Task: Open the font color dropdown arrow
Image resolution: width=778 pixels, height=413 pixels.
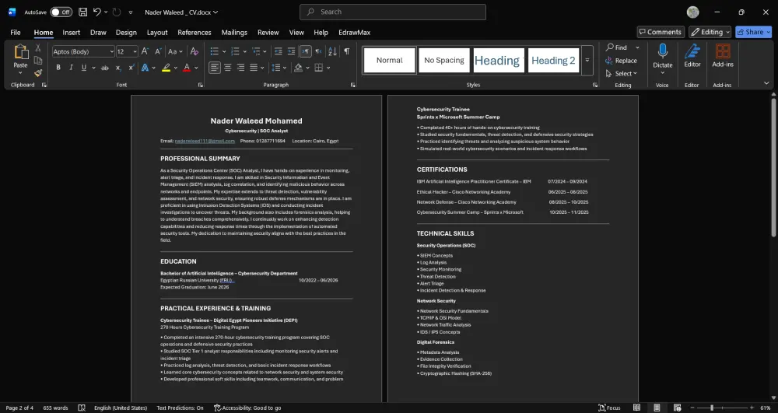Action: [196, 68]
